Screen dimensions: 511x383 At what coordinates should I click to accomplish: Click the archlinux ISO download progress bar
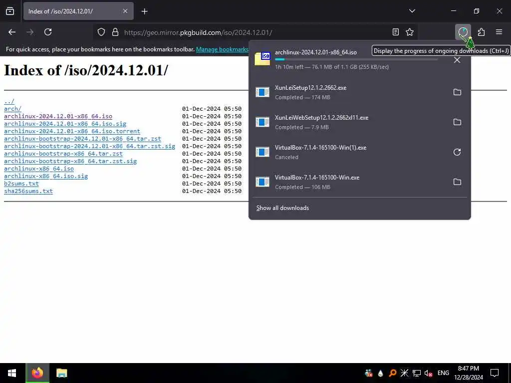pos(356,59)
